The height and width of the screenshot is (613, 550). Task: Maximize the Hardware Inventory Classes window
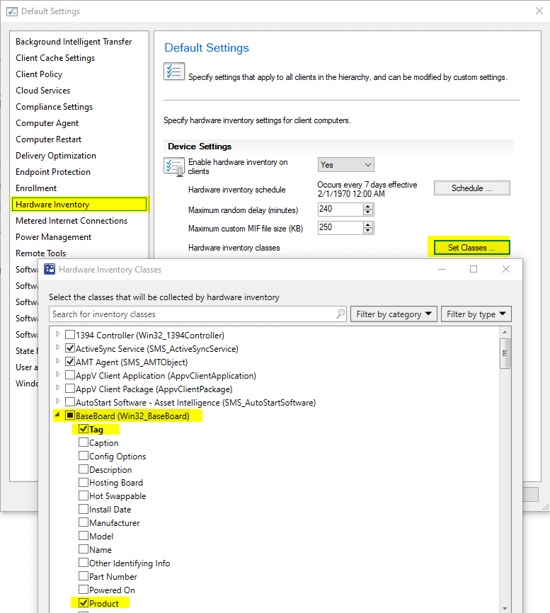474,270
